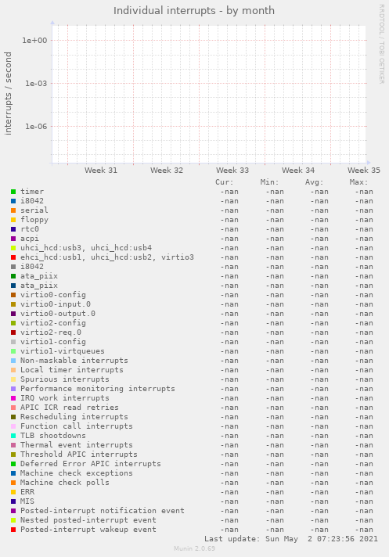This screenshot has height=557, width=389.
Task: Click the cyan TLB shootdowns swatch
Action: (x=13, y=436)
